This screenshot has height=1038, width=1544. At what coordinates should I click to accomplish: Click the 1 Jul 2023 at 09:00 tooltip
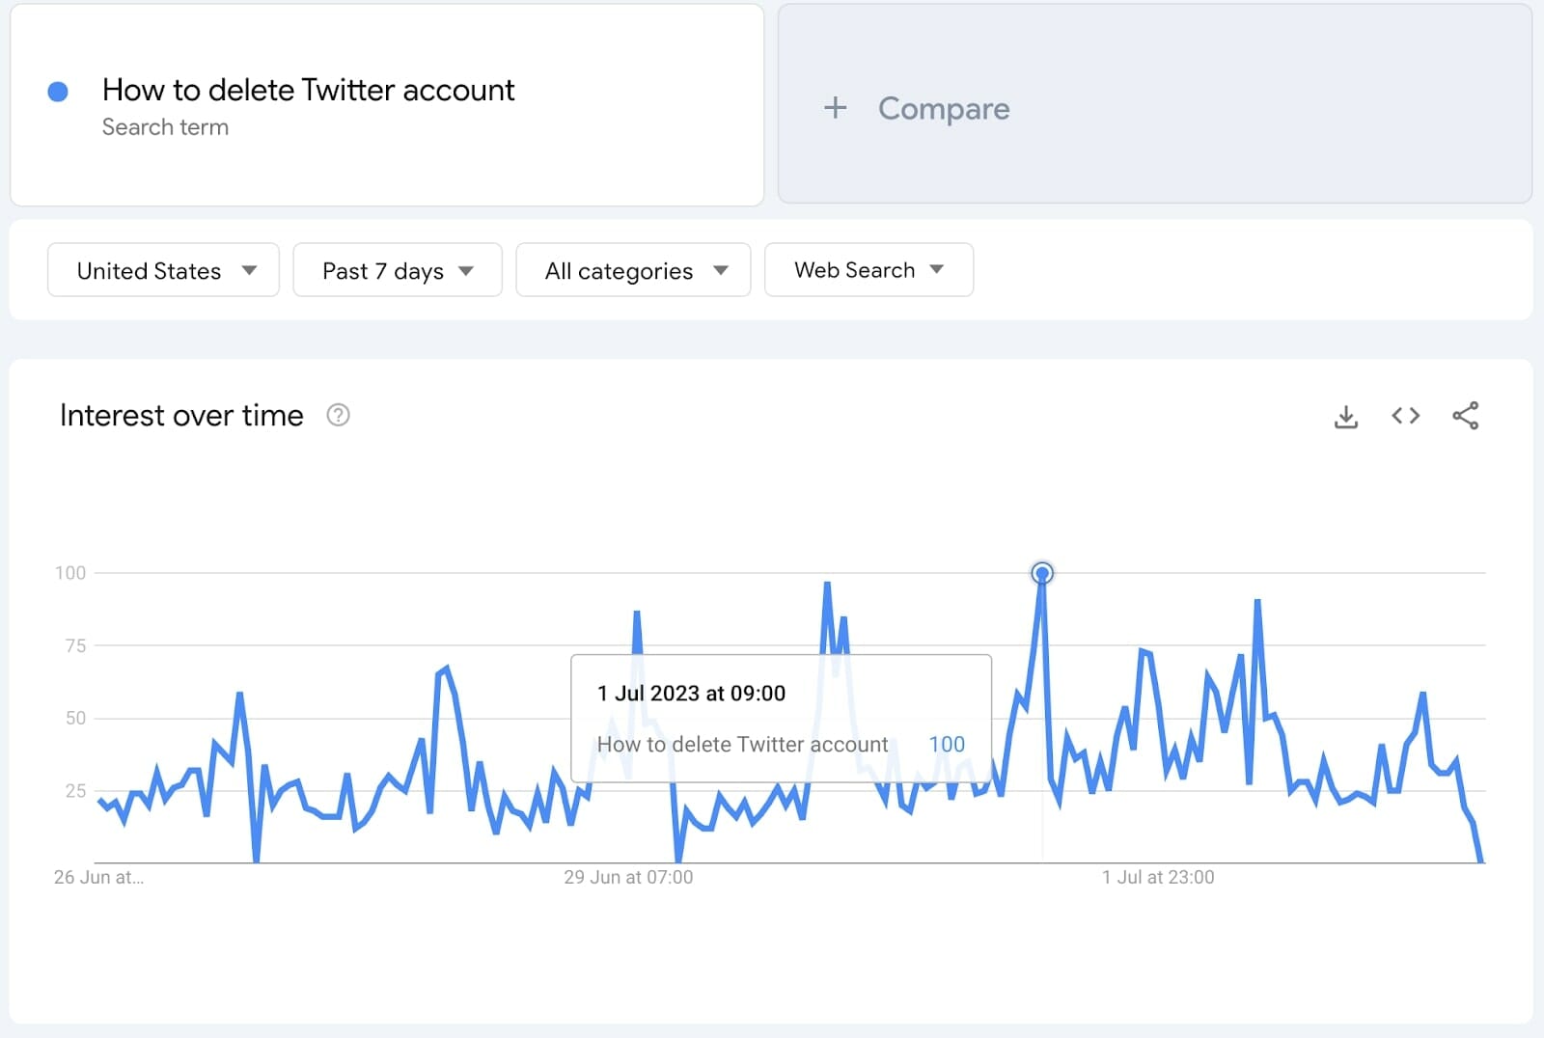(691, 694)
